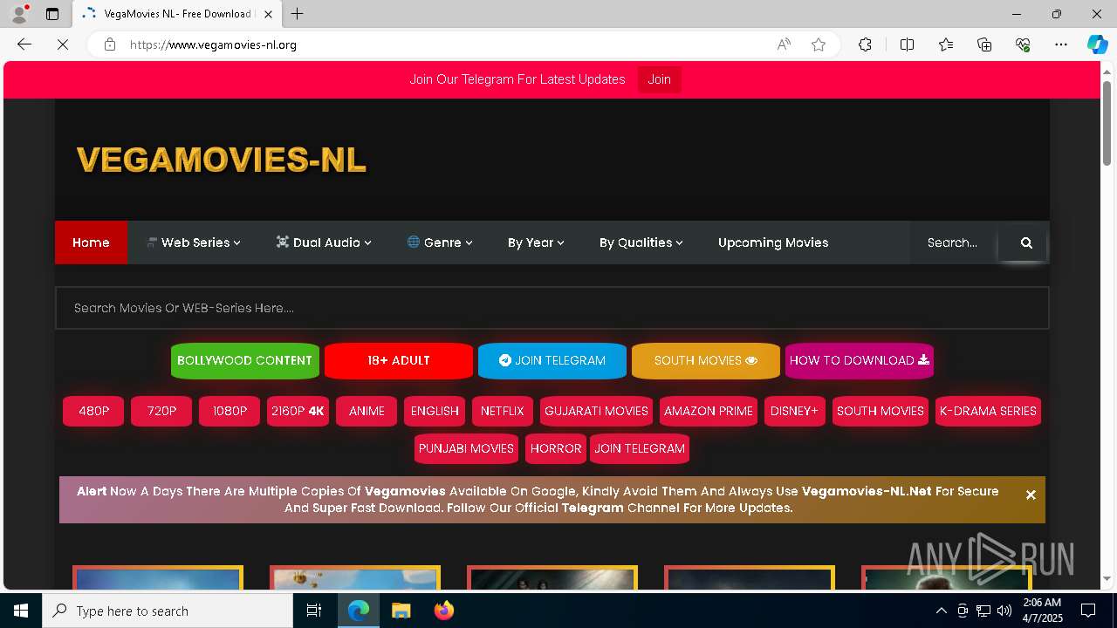
Task: Click the VEGAMOVIES-NL site logo
Action: coord(221,160)
